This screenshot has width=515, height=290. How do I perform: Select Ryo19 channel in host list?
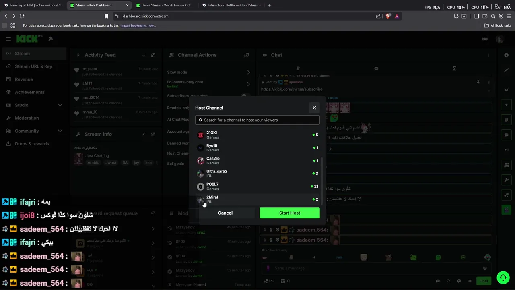coord(257,148)
